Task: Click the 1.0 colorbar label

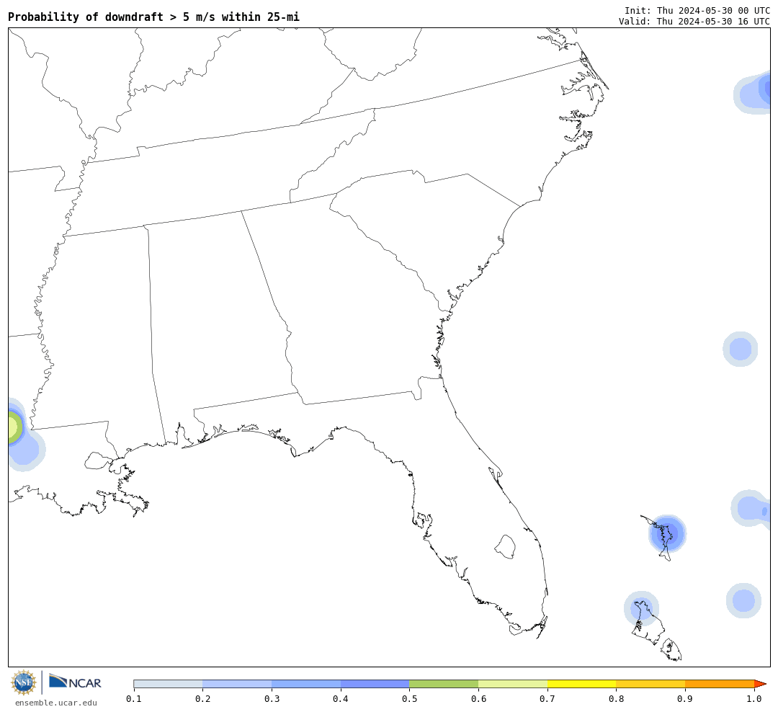Action: (754, 699)
